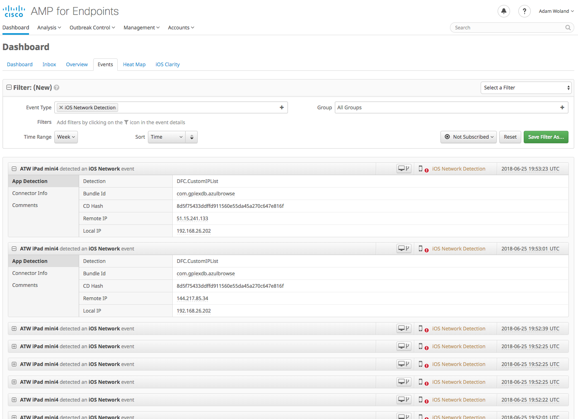578x419 pixels.
Task: Click the Filter help info icon
Action: pos(57,88)
